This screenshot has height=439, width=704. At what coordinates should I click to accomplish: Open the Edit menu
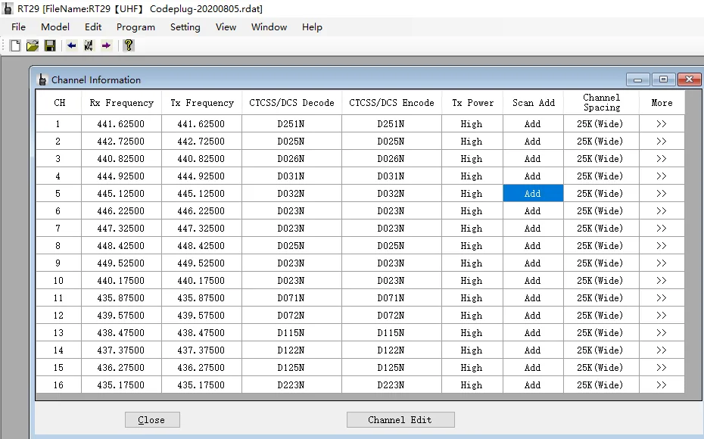click(93, 27)
